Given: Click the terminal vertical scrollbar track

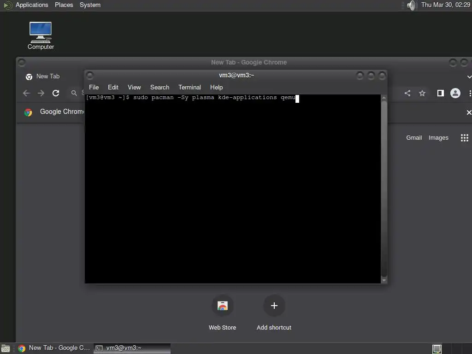Looking at the screenshot, I should [384, 189].
